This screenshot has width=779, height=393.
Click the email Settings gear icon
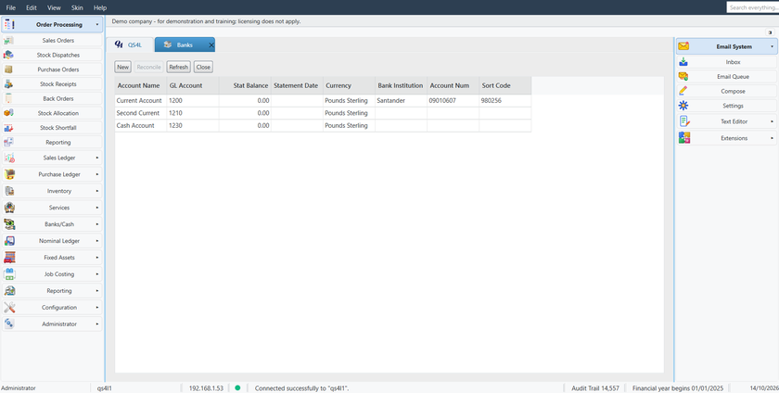[x=683, y=106]
